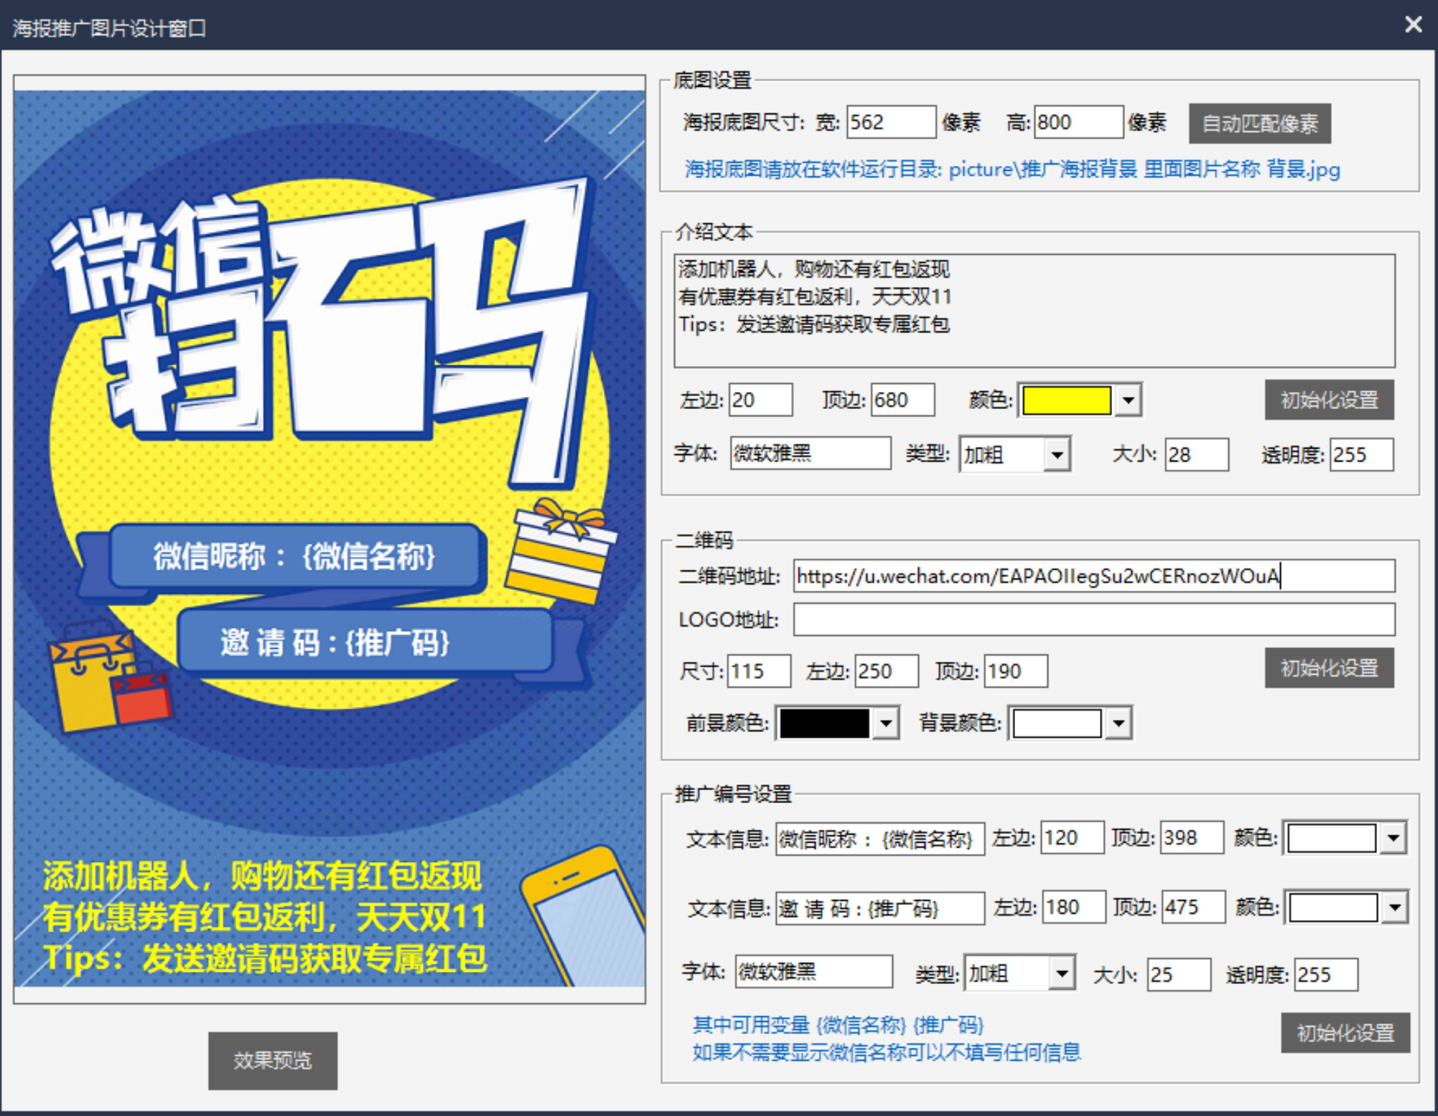
Task: Reset promotion number settings with 初始化设置
Action: coord(1345,1033)
